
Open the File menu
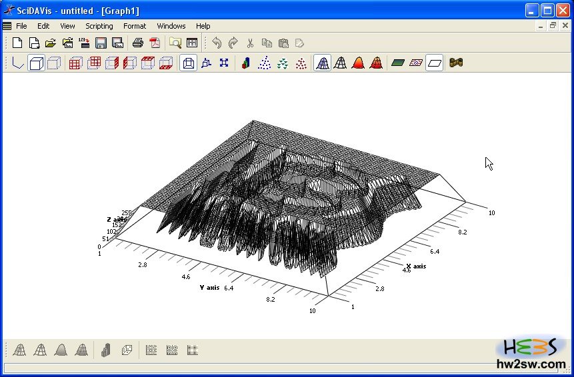point(21,26)
